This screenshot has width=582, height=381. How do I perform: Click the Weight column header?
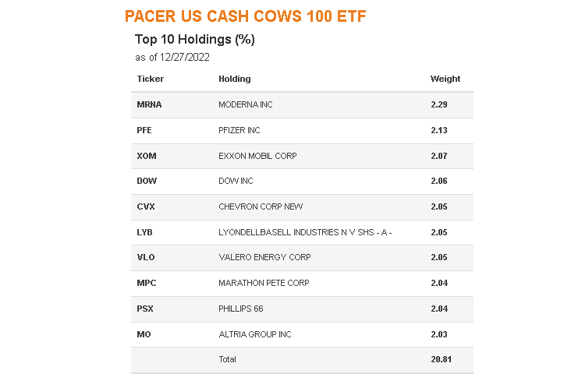pos(445,79)
